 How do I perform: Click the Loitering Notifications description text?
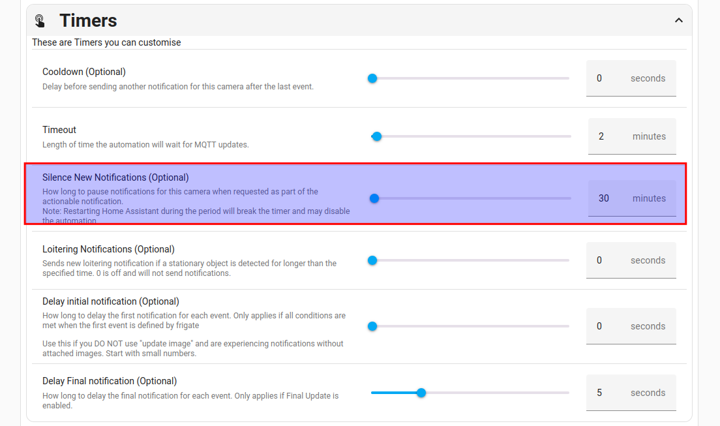pyautogui.click(x=189, y=268)
